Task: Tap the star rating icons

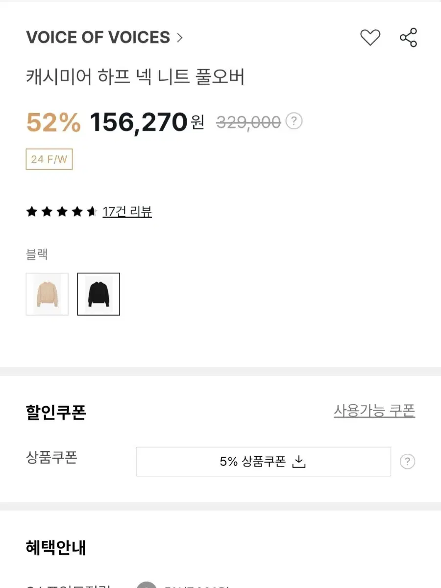Action: point(62,212)
